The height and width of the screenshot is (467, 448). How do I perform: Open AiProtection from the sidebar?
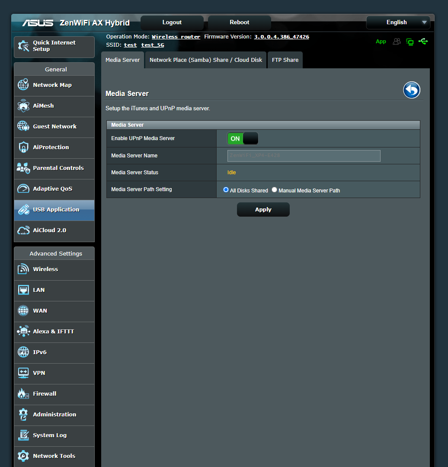(x=23, y=147)
